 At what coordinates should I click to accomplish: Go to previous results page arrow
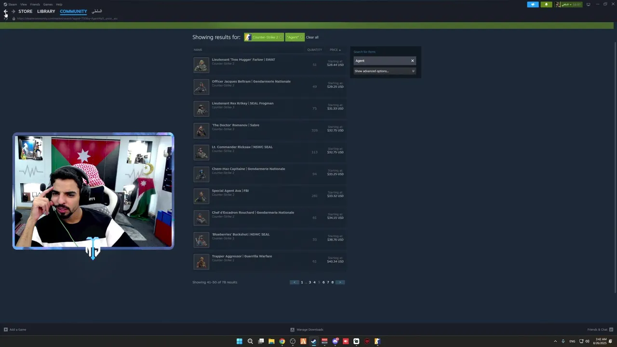[295, 282]
